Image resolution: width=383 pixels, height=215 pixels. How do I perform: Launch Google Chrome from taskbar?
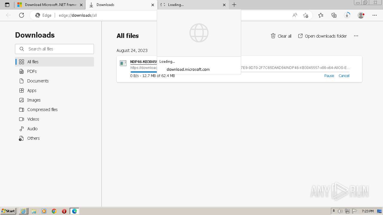tap(54, 211)
